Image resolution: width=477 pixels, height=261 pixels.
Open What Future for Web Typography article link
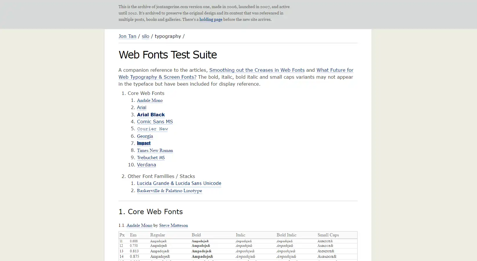tap(335, 70)
